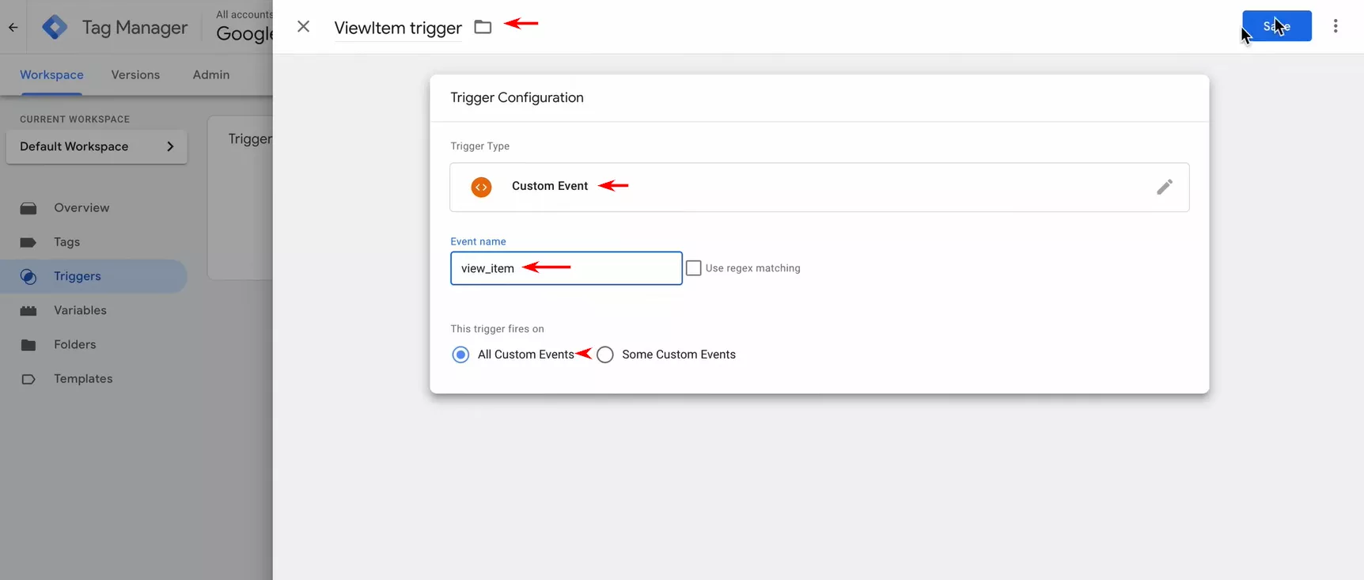The width and height of the screenshot is (1364, 580).
Task: Switch to the Admin tab
Action: click(211, 74)
